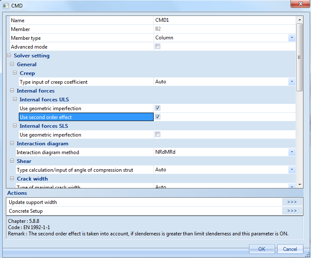
Task: Uncheck ULS Use geometric imperfection
Action: coord(158,108)
